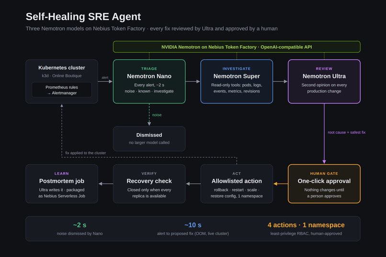Select the Dismissed box heading
The width and height of the screenshot is (386, 257).
tap(149, 135)
